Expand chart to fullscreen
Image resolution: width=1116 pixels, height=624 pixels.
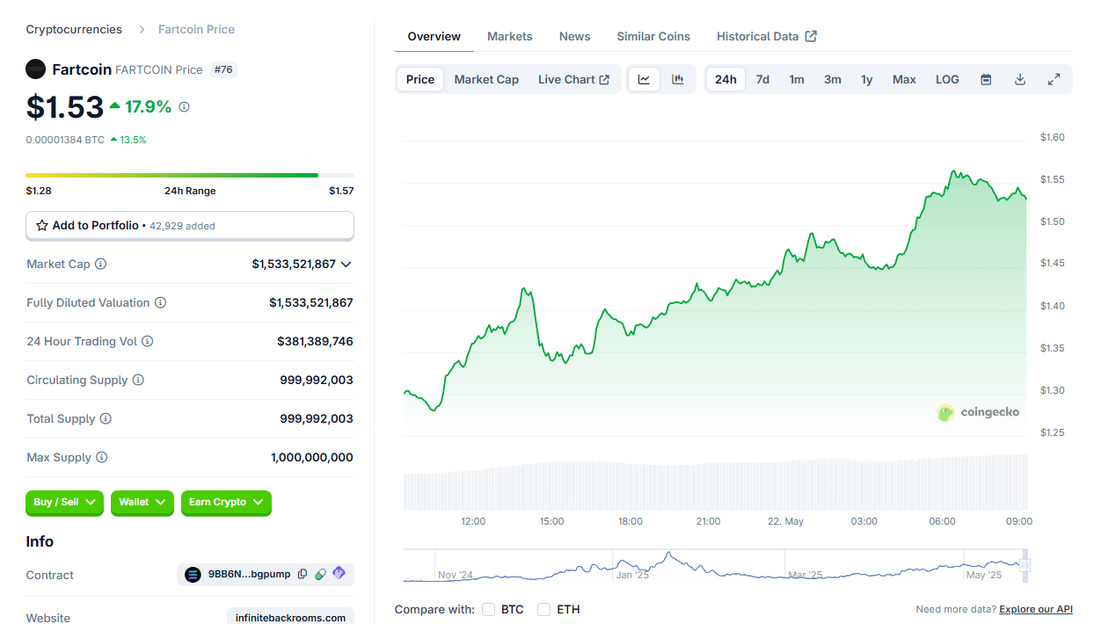tap(1054, 79)
